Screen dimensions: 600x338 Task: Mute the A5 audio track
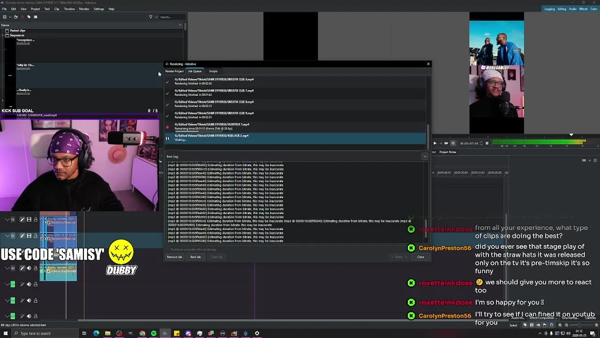[29, 316]
